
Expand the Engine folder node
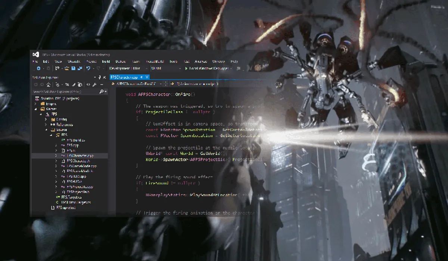click(x=35, y=104)
